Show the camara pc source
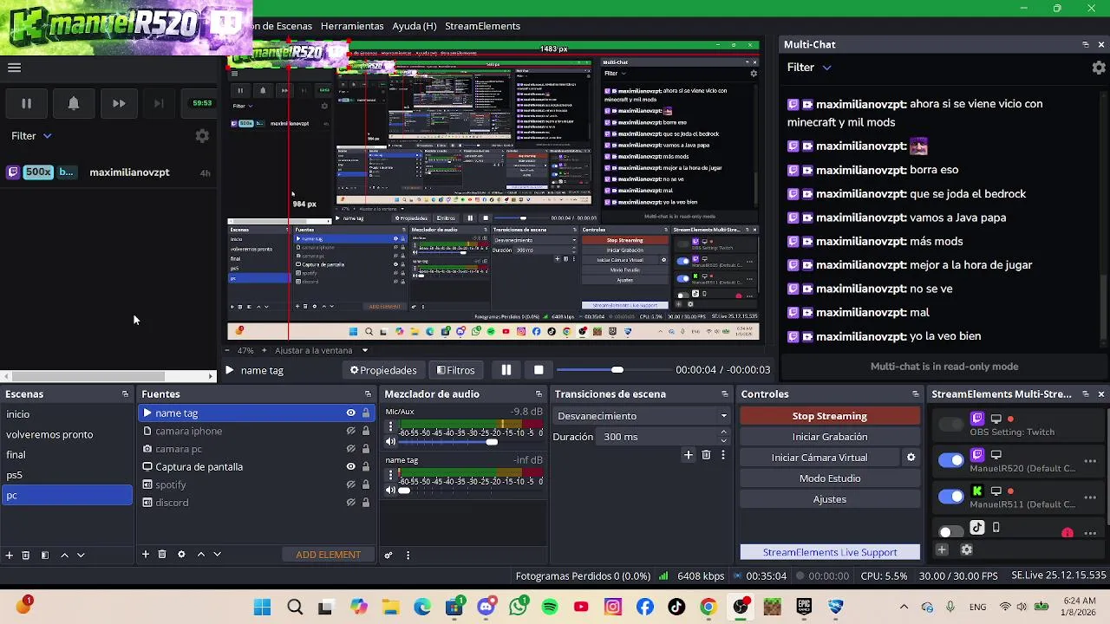The width and height of the screenshot is (1110, 624). coord(350,449)
